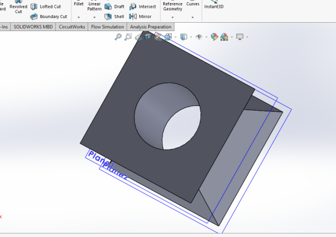Open the Flow Simulation tab

coord(107,27)
